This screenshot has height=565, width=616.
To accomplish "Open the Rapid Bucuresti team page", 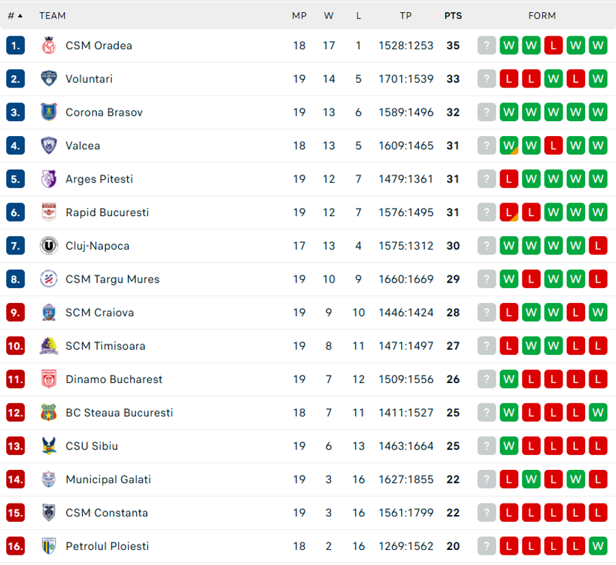I will click(107, 213).
